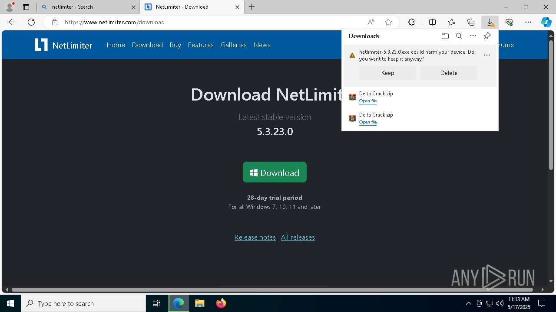Go to Home in site navigation
This screenshot has height=312, width=556.
click(x=116, y=45)
